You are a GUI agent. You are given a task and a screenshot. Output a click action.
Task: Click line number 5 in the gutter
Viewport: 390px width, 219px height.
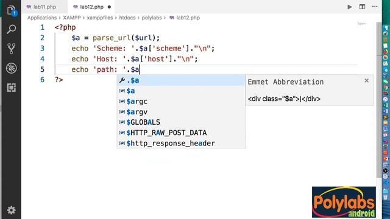42,69
